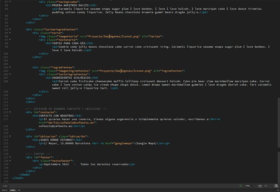Viewport: 280px width, 192px height.
Task: Switch to the Git tab
Action: coord(19,190)
